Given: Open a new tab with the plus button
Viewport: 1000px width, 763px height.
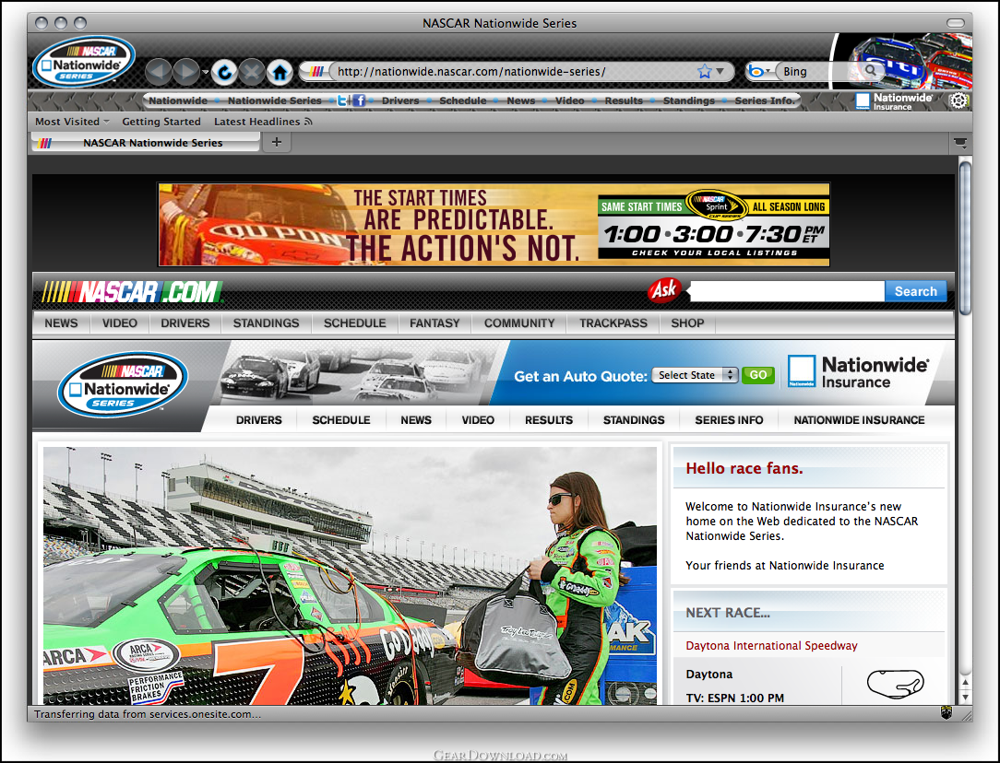Looking at the screenshot, I should [276, 142].
